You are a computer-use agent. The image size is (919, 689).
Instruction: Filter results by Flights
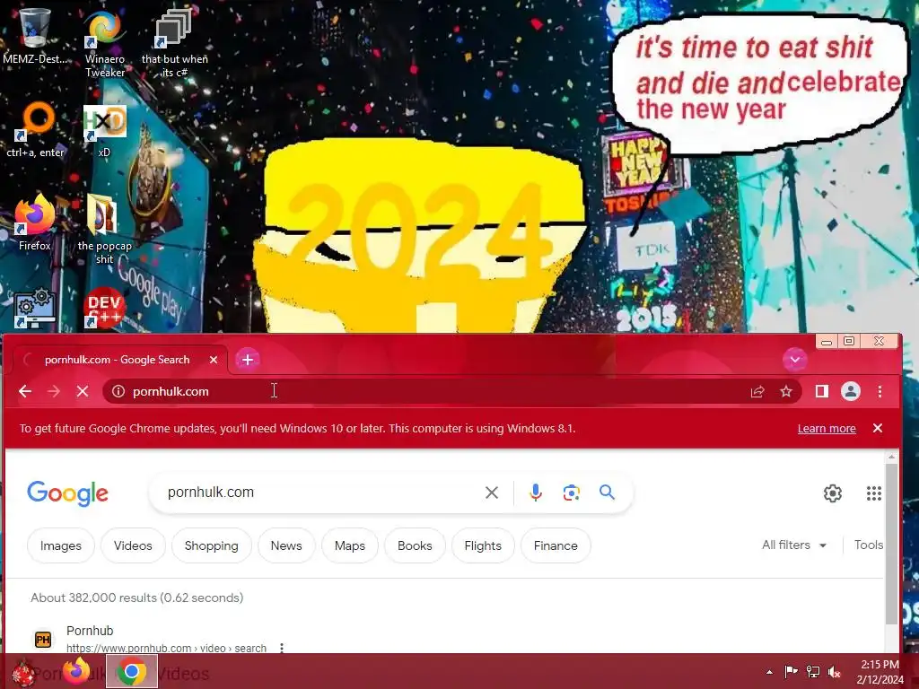tap(483, 545)
